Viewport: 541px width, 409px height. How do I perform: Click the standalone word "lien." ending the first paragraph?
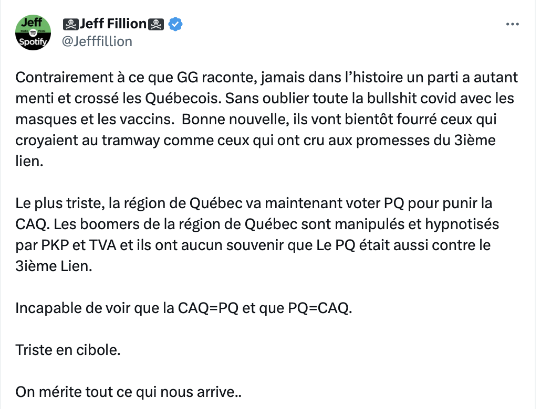point(29,162)
